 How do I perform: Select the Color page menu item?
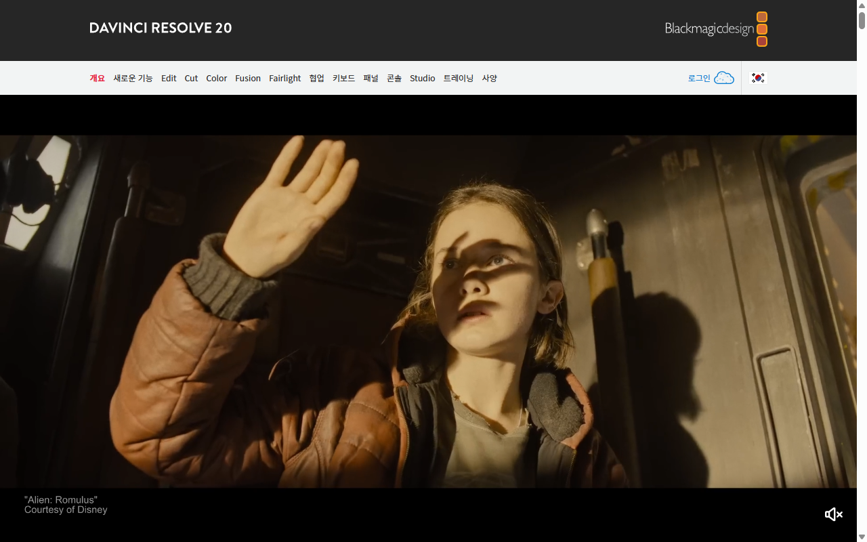pyautogui.click(x=216, y=78)
